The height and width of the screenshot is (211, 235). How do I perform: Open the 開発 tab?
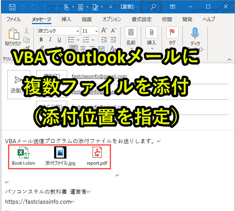tap(187, 19)
